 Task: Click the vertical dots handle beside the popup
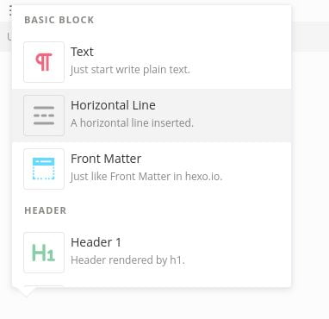(x=10, y=11)
